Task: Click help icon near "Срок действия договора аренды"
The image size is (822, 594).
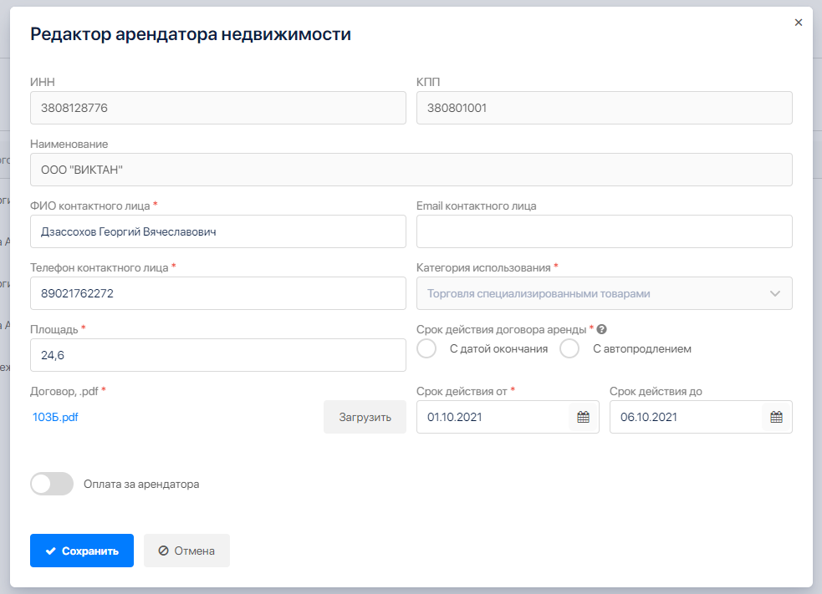Action: coord(601,329)
